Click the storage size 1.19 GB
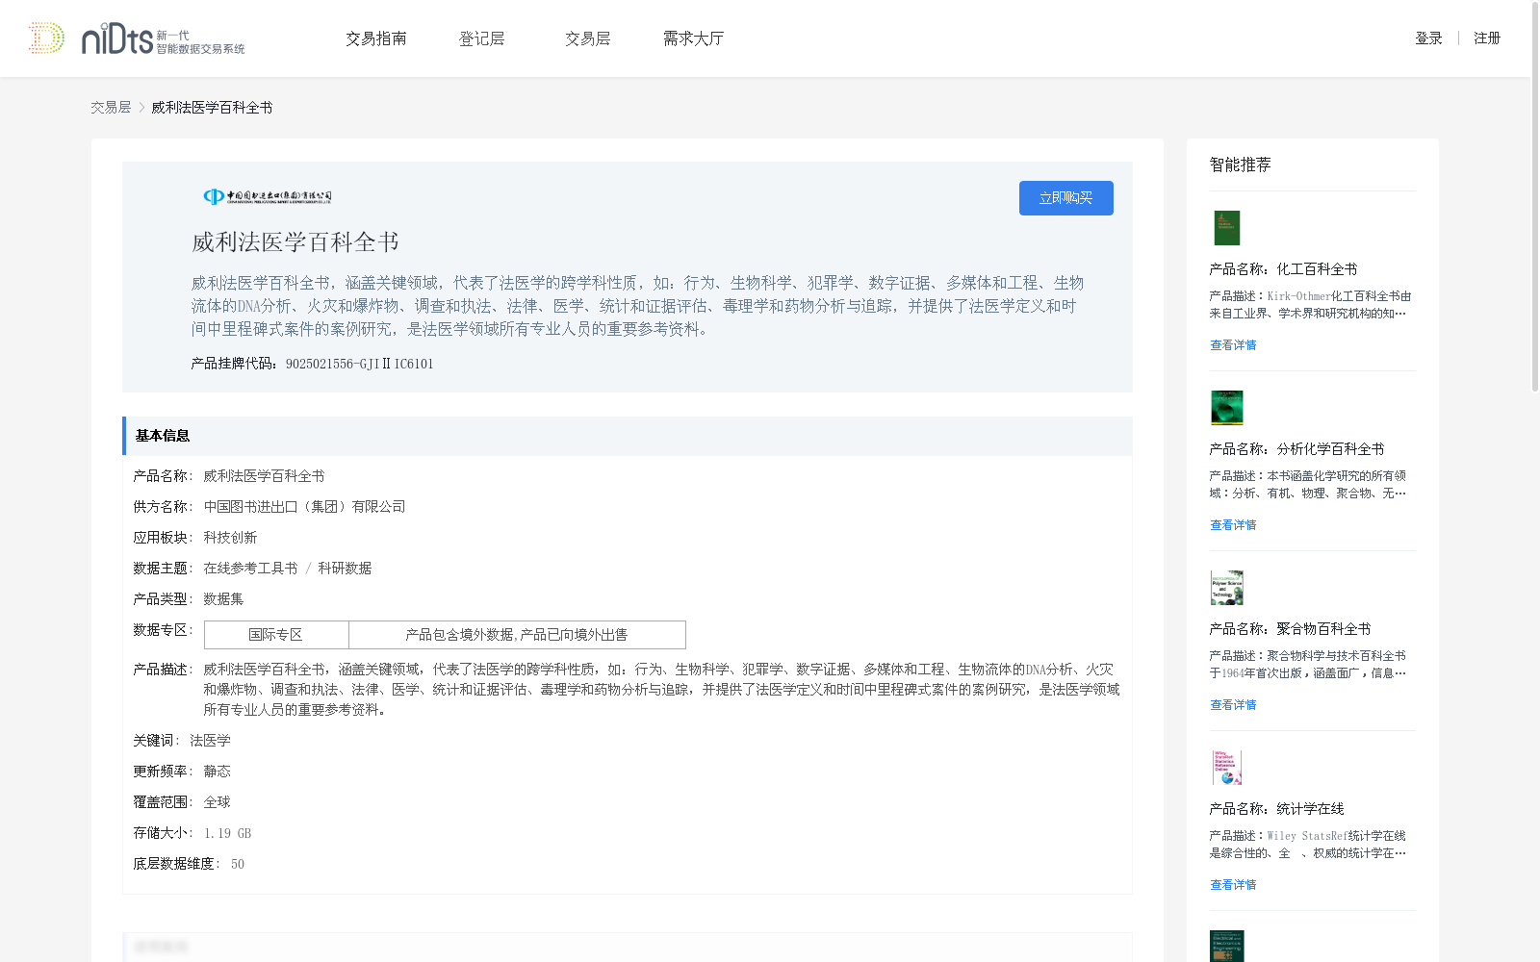Viewport: 1540px width, 962px height. [227, 833]
